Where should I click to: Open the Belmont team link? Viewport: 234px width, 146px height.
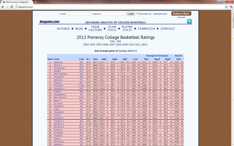click(58, 127)
